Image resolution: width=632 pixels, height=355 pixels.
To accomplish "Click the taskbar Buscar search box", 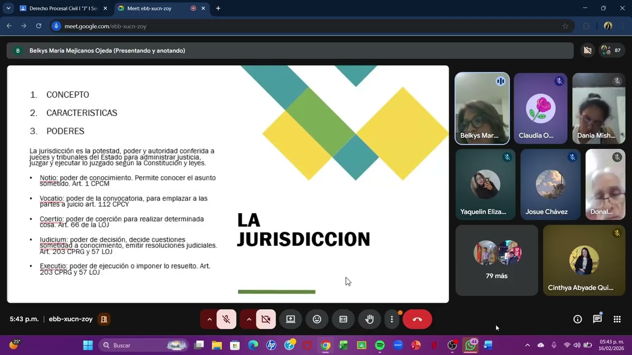I will (143, 345).
